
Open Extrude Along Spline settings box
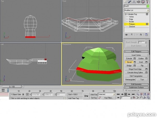(146, 72)
